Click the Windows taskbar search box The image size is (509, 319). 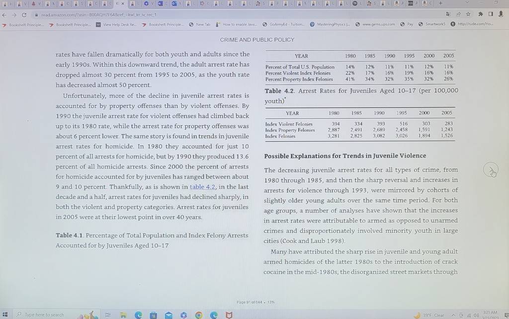(45, 315)
